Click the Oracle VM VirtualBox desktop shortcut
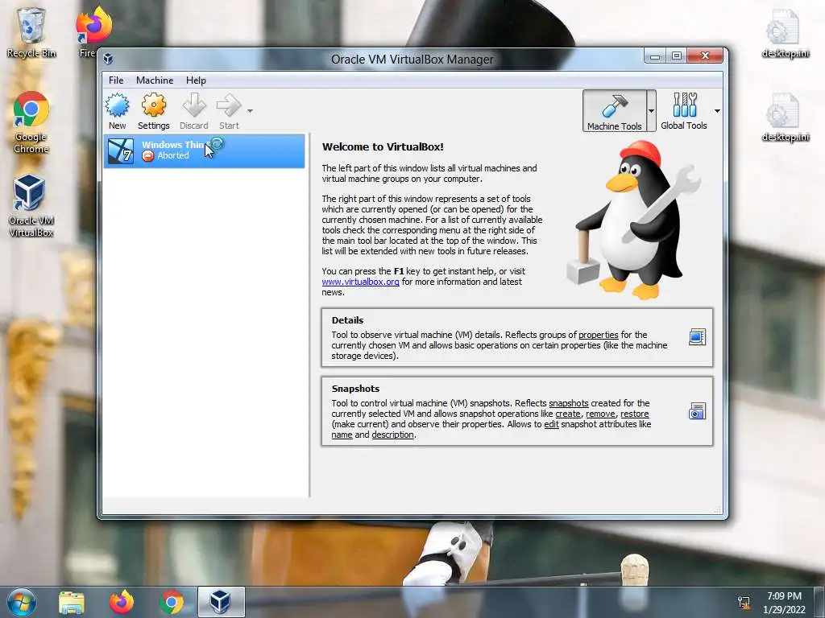825x618 pixels. [31, 205]
